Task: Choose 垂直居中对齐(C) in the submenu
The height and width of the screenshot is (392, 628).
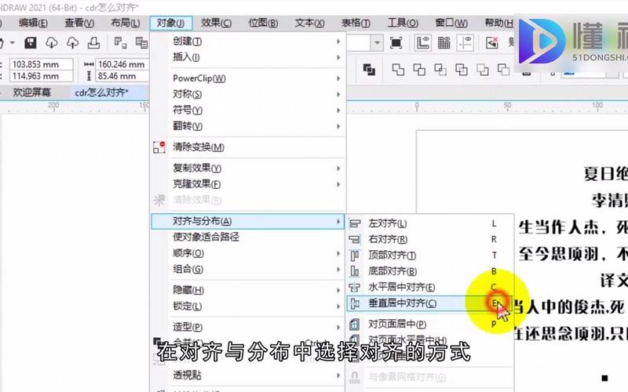Action: [429, 303]
